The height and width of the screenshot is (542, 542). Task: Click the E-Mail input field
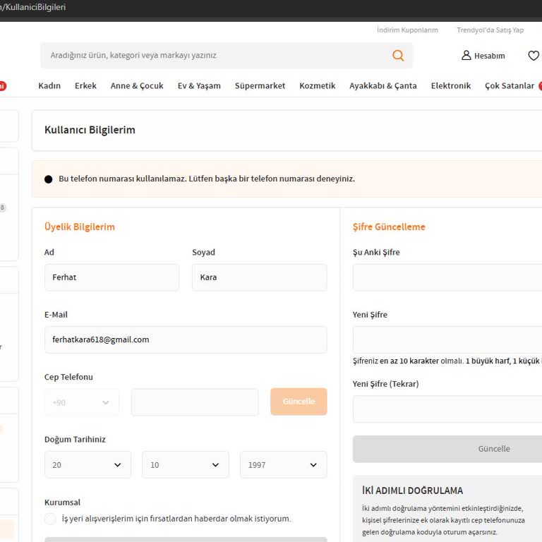(x=185, y=339)
